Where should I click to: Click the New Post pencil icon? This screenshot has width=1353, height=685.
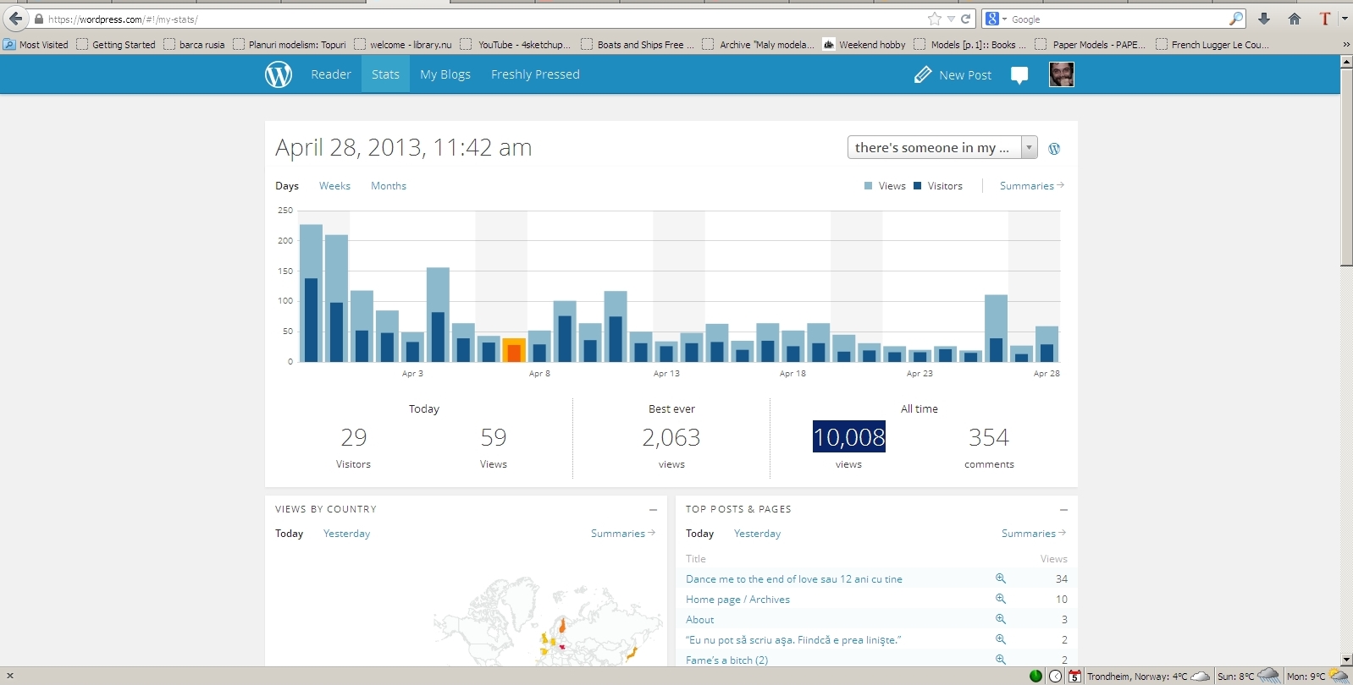pos(923,75)
